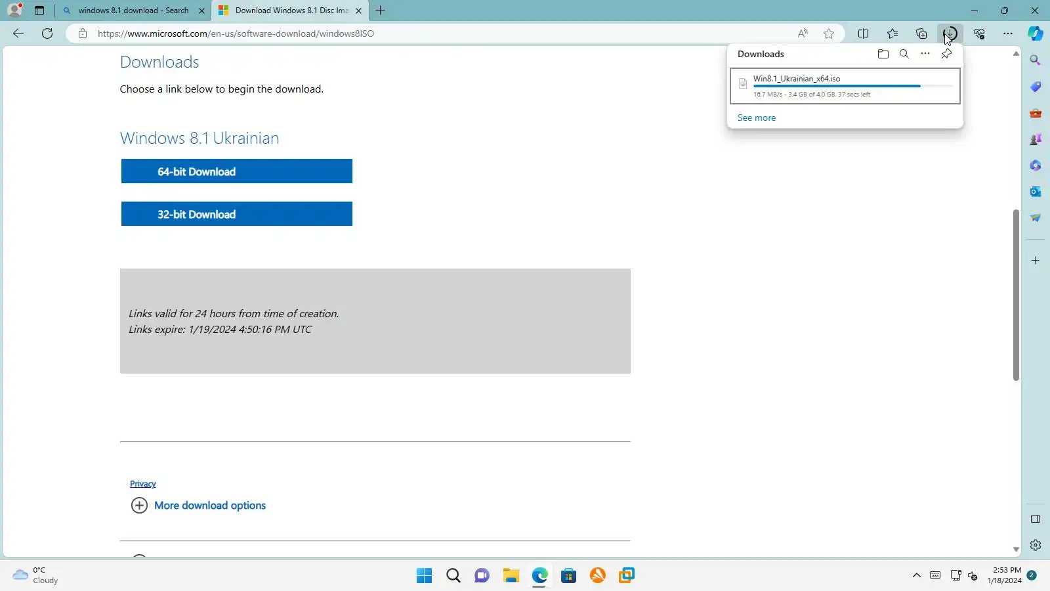Open File Explorer from the taskbar

(x=511, y=576)
